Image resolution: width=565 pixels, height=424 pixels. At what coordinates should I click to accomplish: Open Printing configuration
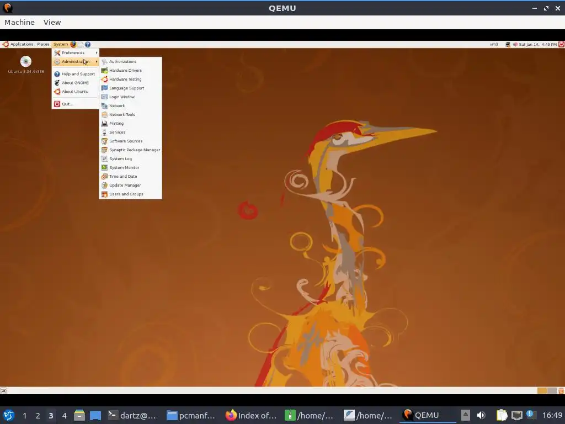tap(130, 123)
